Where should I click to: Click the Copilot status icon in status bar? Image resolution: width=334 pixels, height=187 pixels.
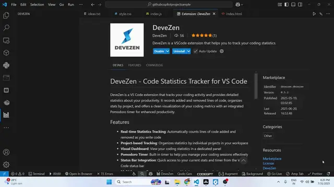(x=151, y=173)
